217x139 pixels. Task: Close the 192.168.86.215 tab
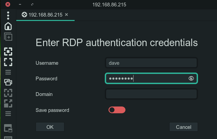point(67,15)
